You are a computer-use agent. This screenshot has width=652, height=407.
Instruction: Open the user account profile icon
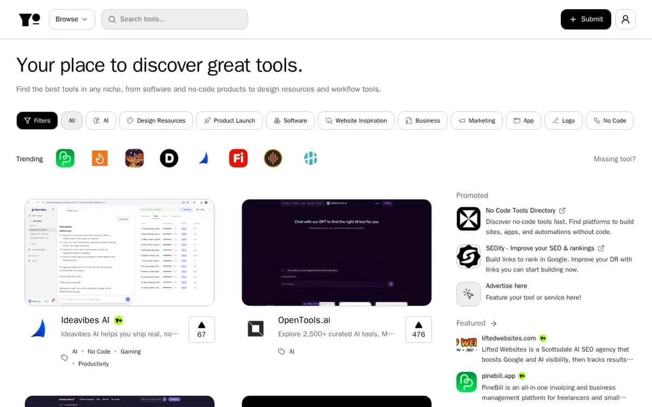(x=625, y=19)
